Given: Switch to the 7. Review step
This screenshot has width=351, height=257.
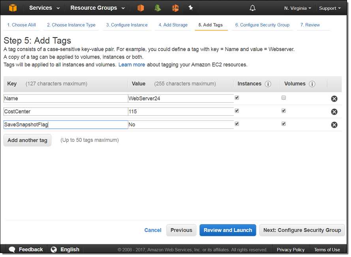Looking at the screenshot, I should pyautogui.click(x=310, y=25).
